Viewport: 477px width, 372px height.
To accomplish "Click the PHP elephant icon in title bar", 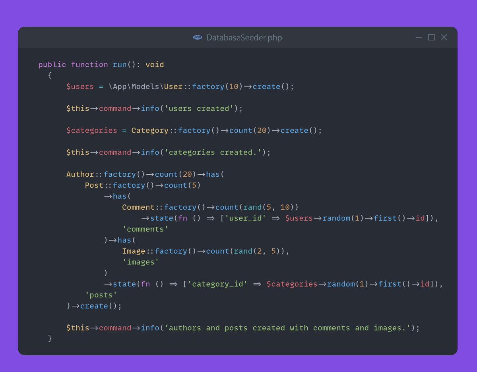I will point(197,37).
